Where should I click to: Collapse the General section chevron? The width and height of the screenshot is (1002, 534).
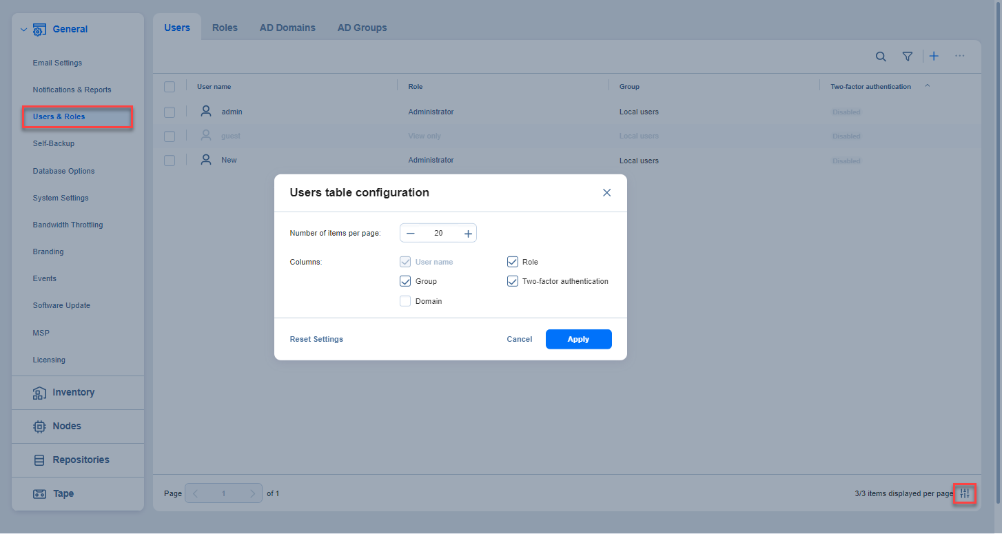(x=23, y=30)
